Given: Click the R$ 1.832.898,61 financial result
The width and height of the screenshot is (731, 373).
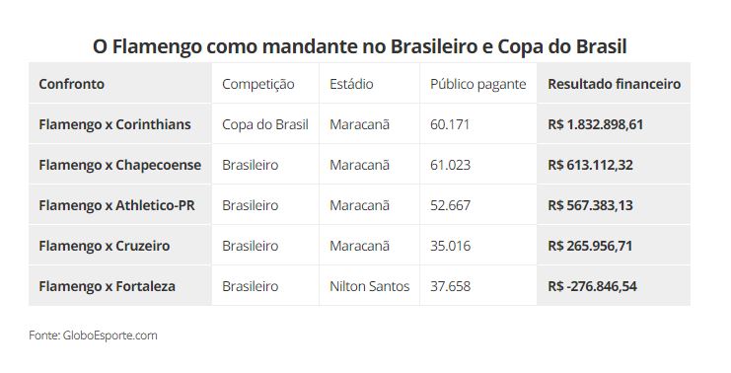Looking at the screenshot, I should coord(595,124).
